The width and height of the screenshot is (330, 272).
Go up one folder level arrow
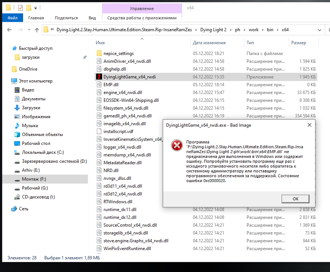pos(37,30)
